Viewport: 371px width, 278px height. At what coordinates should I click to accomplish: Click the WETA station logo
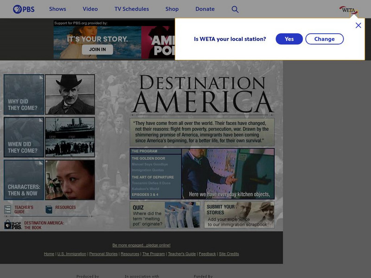click(x=348, y=9)
